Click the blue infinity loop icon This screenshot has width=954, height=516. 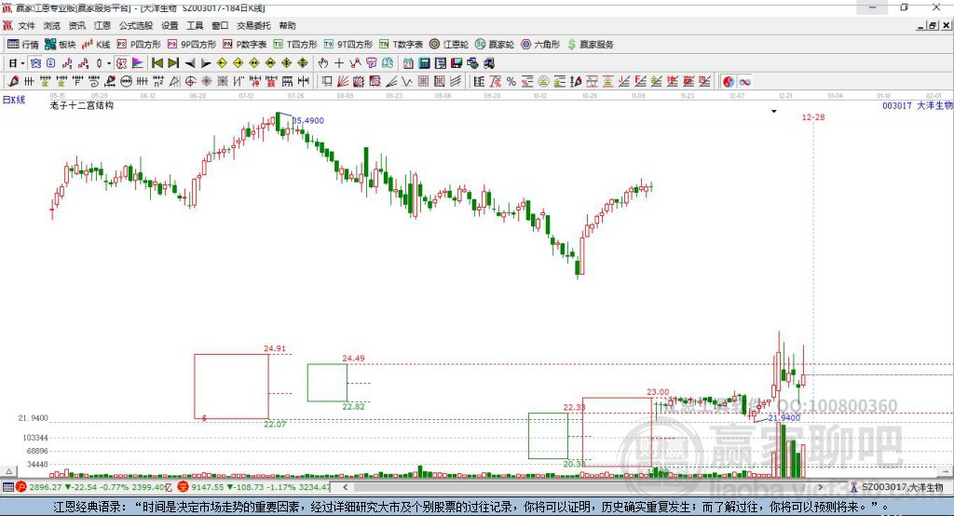744,82
